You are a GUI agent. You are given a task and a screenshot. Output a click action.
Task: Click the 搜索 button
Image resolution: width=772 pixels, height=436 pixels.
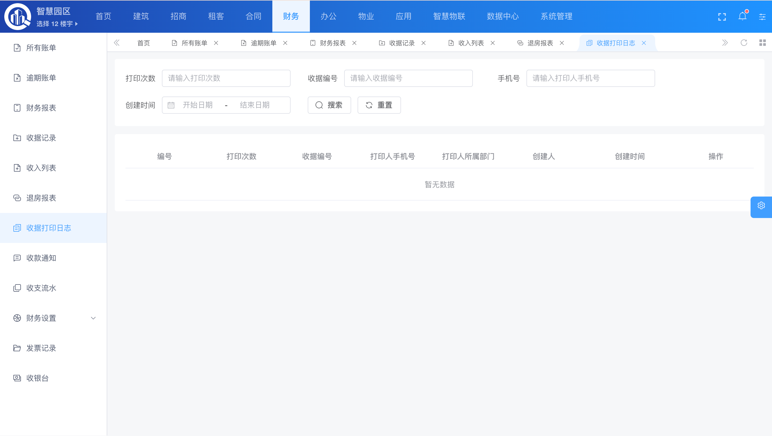tap(329, 105)
